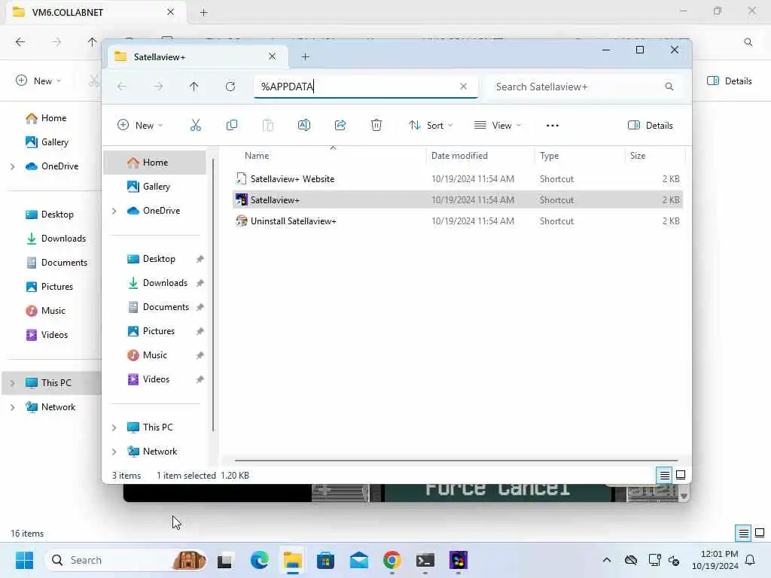Open Gallery in Satellaview+ navigation pane
This screenshot has height=578, width=771.
point(155,187)
